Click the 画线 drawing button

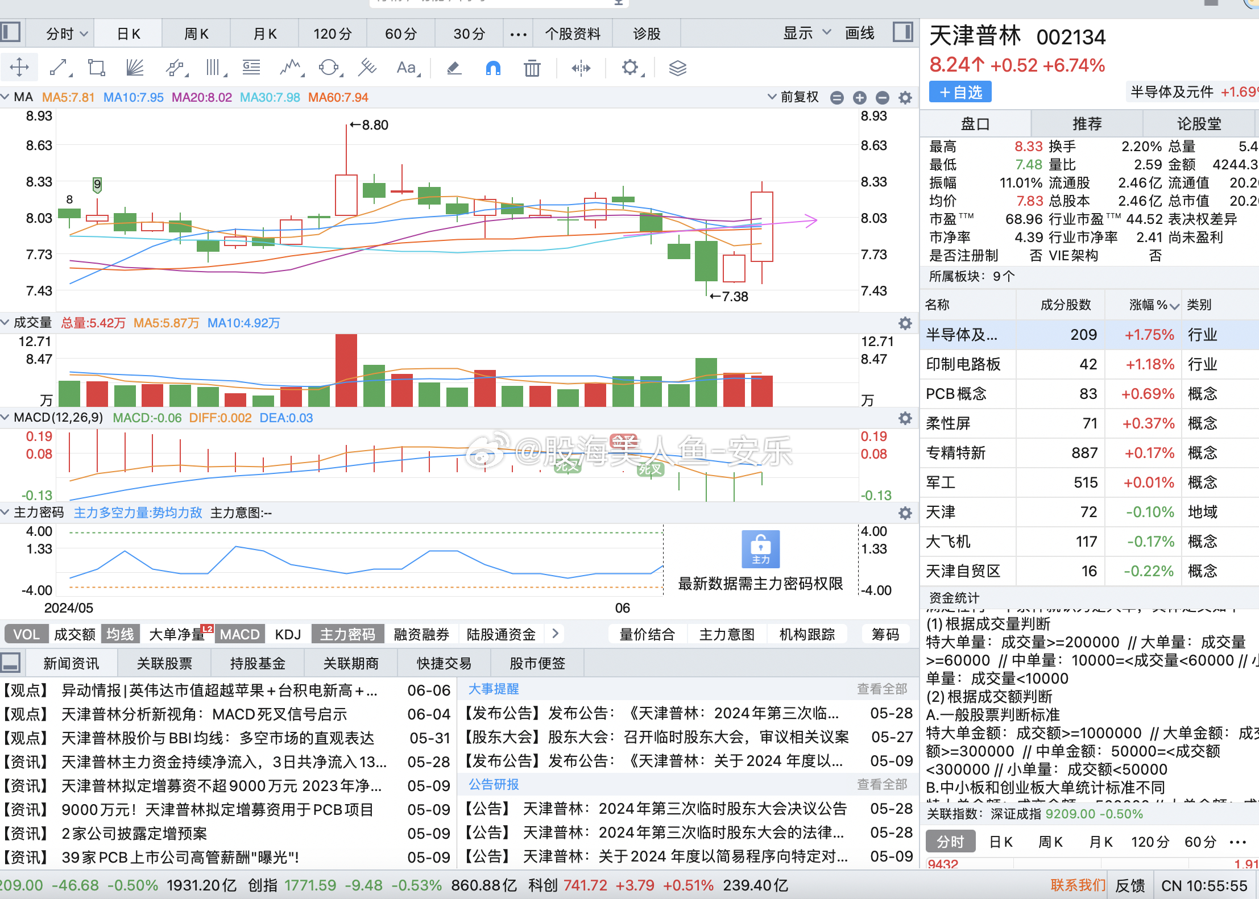(x=859, y=33)
